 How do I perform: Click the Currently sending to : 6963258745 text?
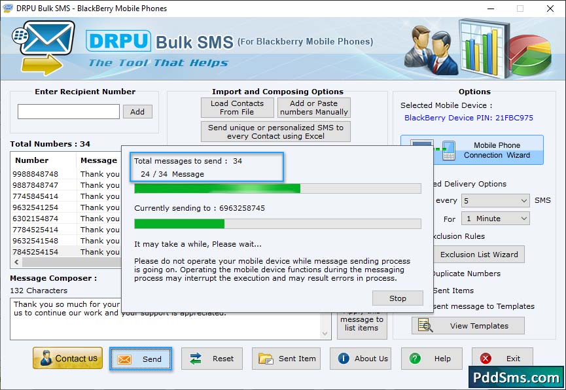[x=200, y=208]
